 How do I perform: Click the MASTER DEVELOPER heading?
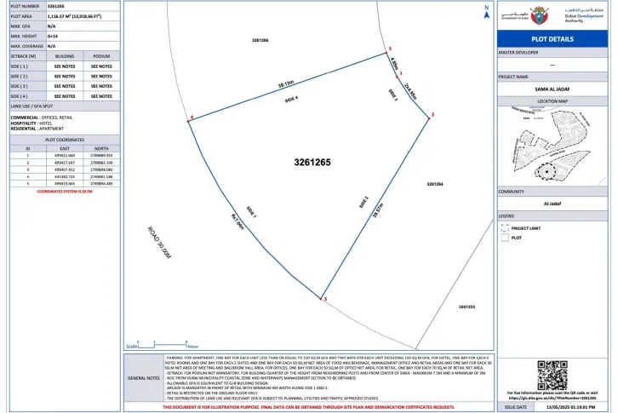pyautogui.click(x=518, y=53)
